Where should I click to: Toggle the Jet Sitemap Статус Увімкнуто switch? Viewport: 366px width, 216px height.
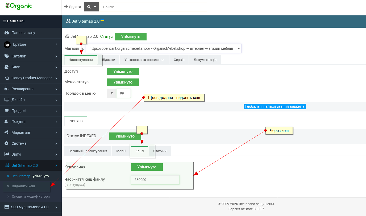131,37
